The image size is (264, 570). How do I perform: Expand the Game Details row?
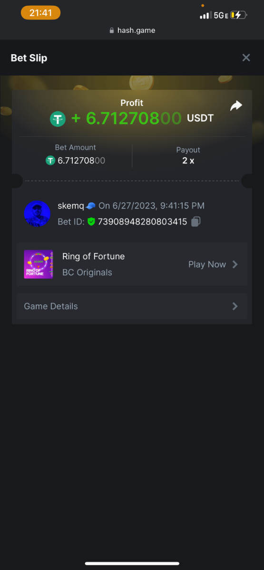pyautogui.click(x=132, y=306)
